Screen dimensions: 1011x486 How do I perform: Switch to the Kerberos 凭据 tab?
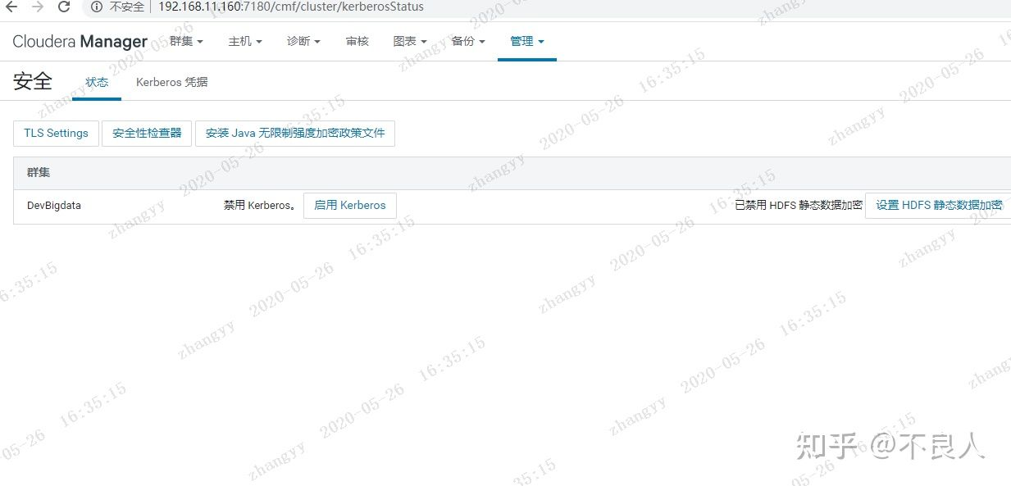(x=172, y=83)
